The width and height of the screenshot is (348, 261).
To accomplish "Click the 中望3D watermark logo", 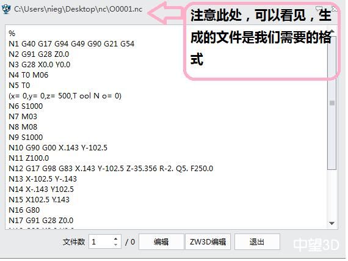I will coord(316,244).
